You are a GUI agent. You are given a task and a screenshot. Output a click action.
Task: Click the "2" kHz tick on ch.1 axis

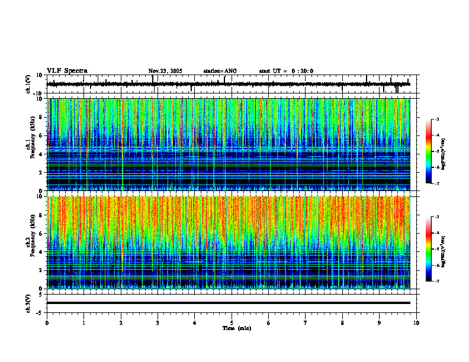click(41, 173)
